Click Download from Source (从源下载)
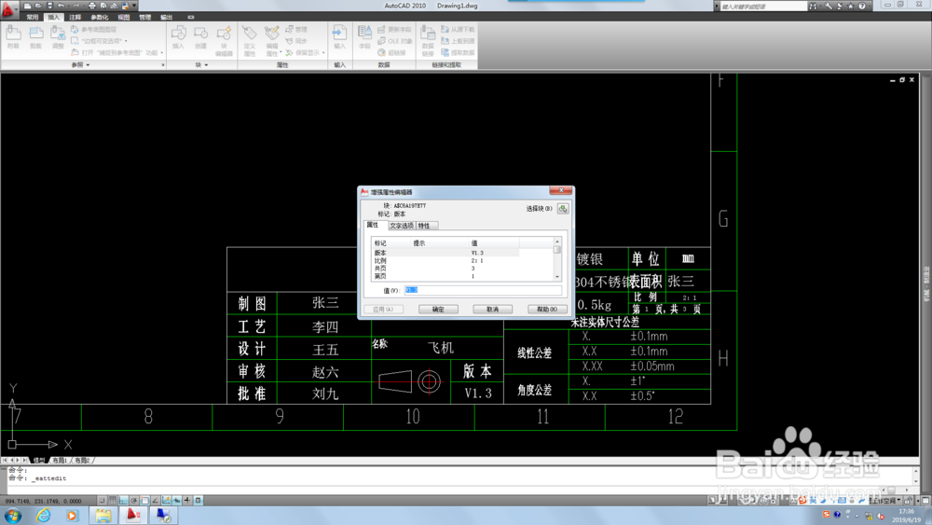This screenshot has height=525, width=932. tap(458, 29)
